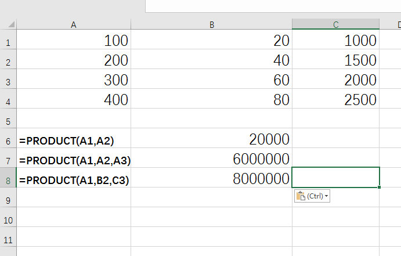This screenshot has width=401, height=256.
Task: Click cell B3 with value 60
Action: [211, 79]
